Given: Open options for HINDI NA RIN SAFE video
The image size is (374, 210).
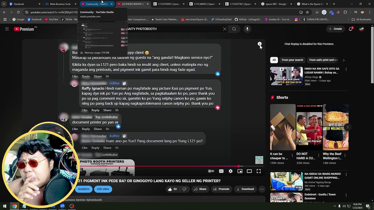Looking at the screenshot, I should (x=346, y=69).
